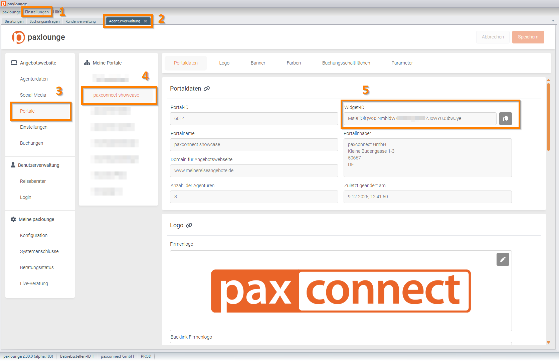Click status bar entry 'paxconnect GmbH'
The width and height of the screenshot is (559, 361).
coord(117,356)
